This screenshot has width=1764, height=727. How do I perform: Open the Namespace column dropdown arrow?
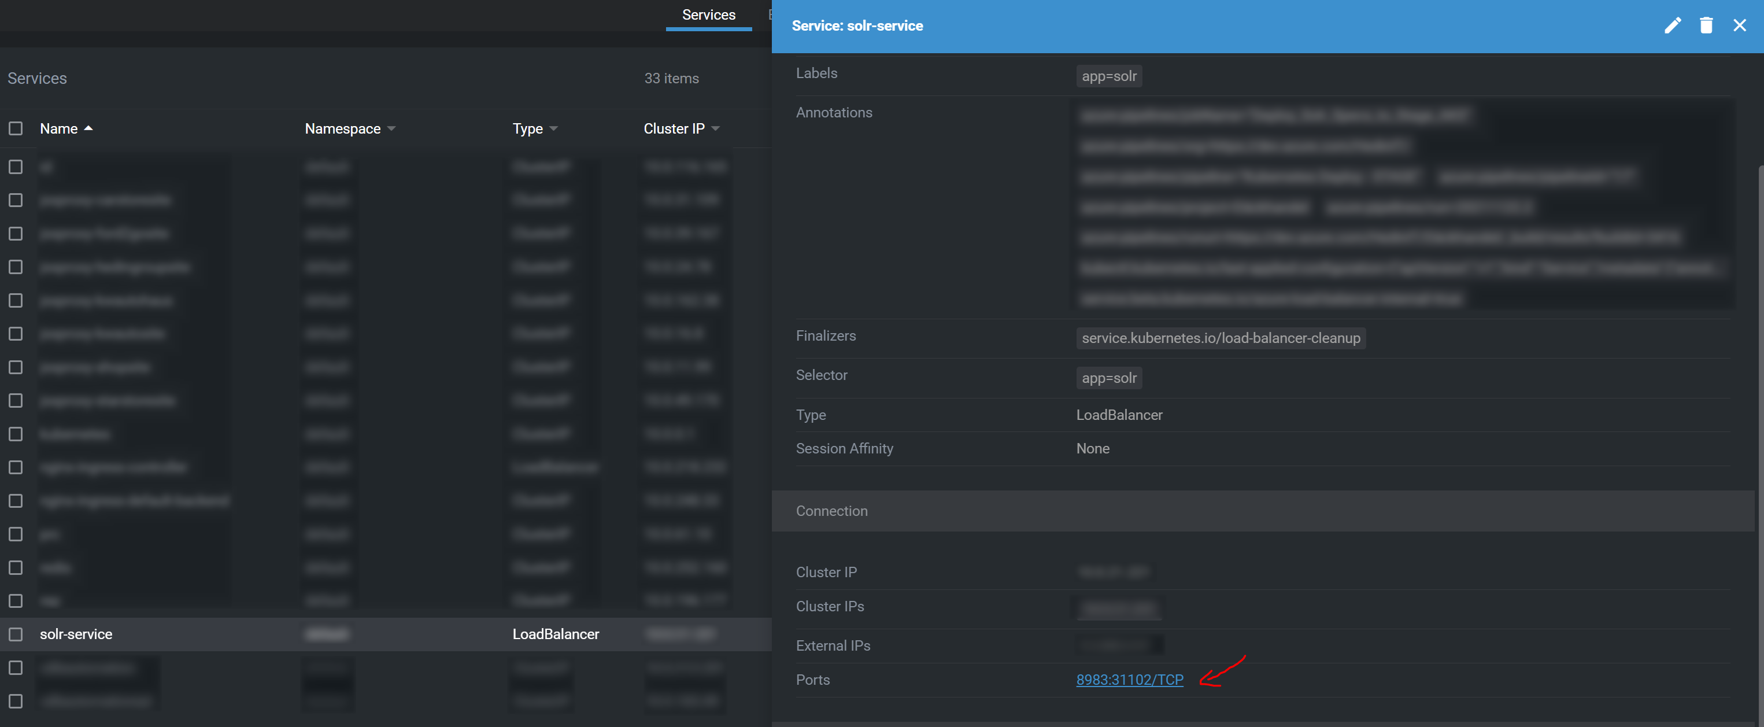[x=391, y=128]
